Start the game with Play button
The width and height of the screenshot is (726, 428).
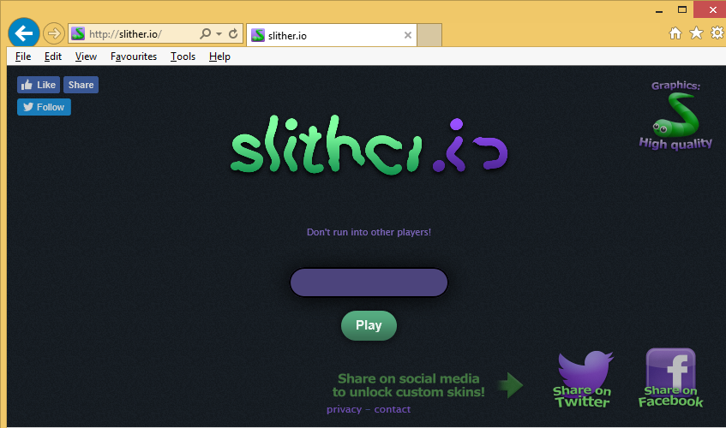369,325
